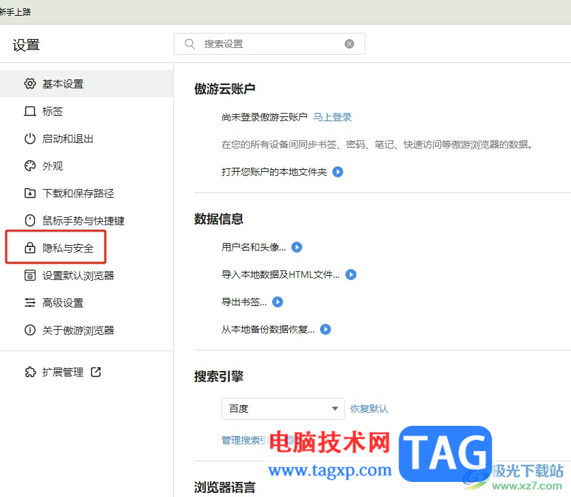Open the 标签 settings section
571x497 pixels.
pyautogui.click(x=86, y=111)
